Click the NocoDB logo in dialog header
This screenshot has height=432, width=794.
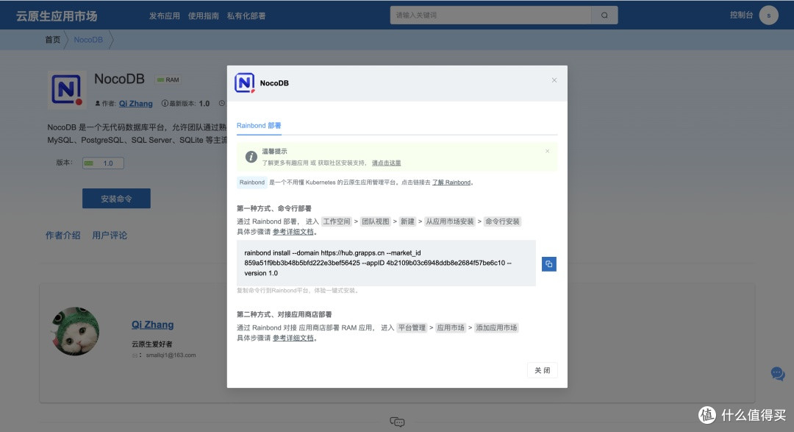tap(245, 82)
